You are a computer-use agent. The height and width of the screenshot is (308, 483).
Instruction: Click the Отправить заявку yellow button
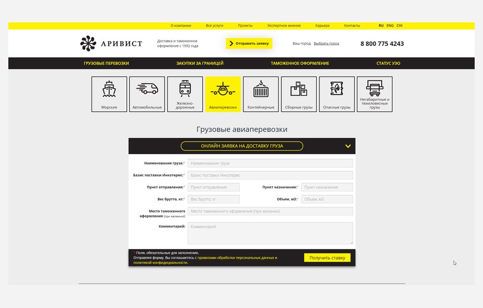pos(249,43)
